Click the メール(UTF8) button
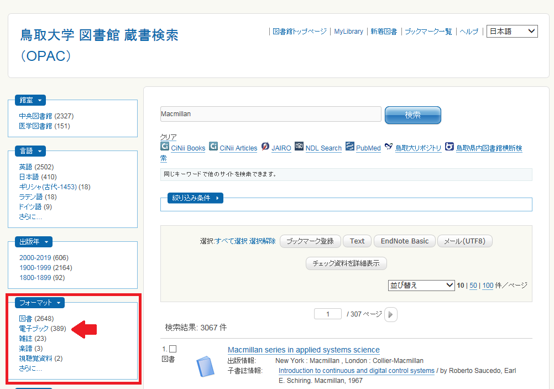554x389 pixels. (x=464, y=241)
